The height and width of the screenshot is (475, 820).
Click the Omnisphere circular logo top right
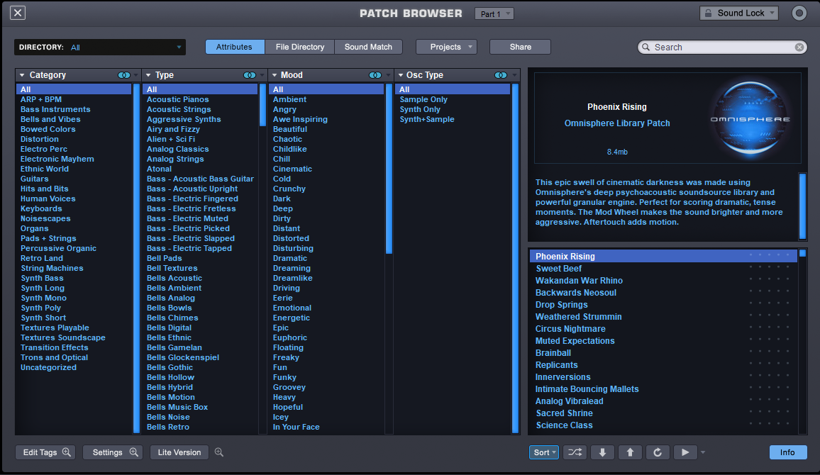coord(801,13)
